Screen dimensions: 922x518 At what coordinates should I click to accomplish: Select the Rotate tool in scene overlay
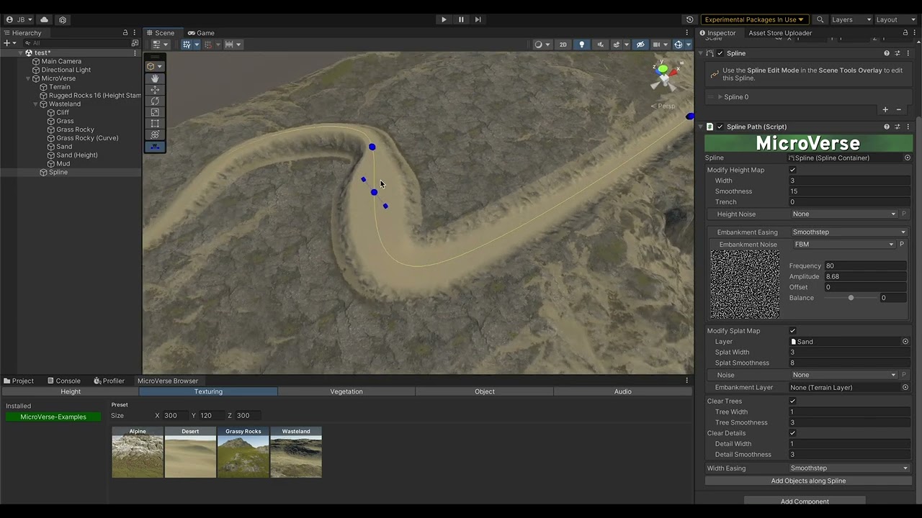coord(155,101)
